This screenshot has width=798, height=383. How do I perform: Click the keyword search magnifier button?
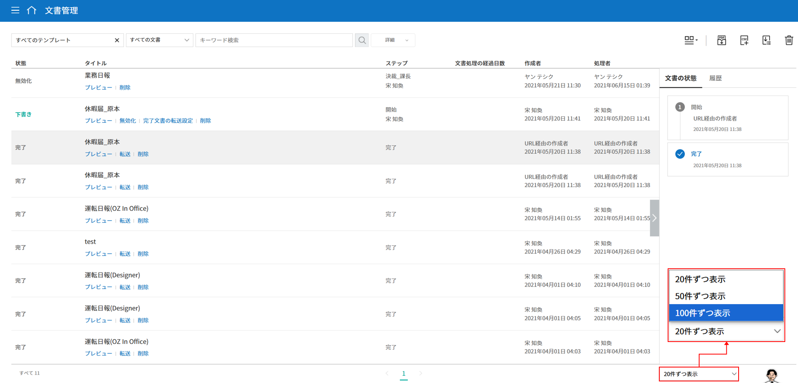coord(362,40)
